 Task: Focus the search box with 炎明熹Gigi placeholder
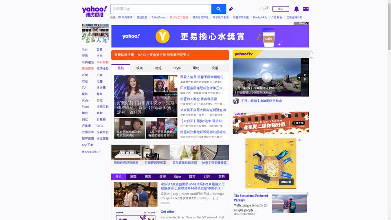click(x=161, y=9)
